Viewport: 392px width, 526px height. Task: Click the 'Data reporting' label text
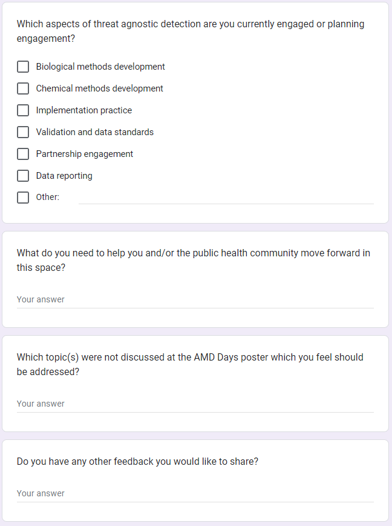[64, 176]
